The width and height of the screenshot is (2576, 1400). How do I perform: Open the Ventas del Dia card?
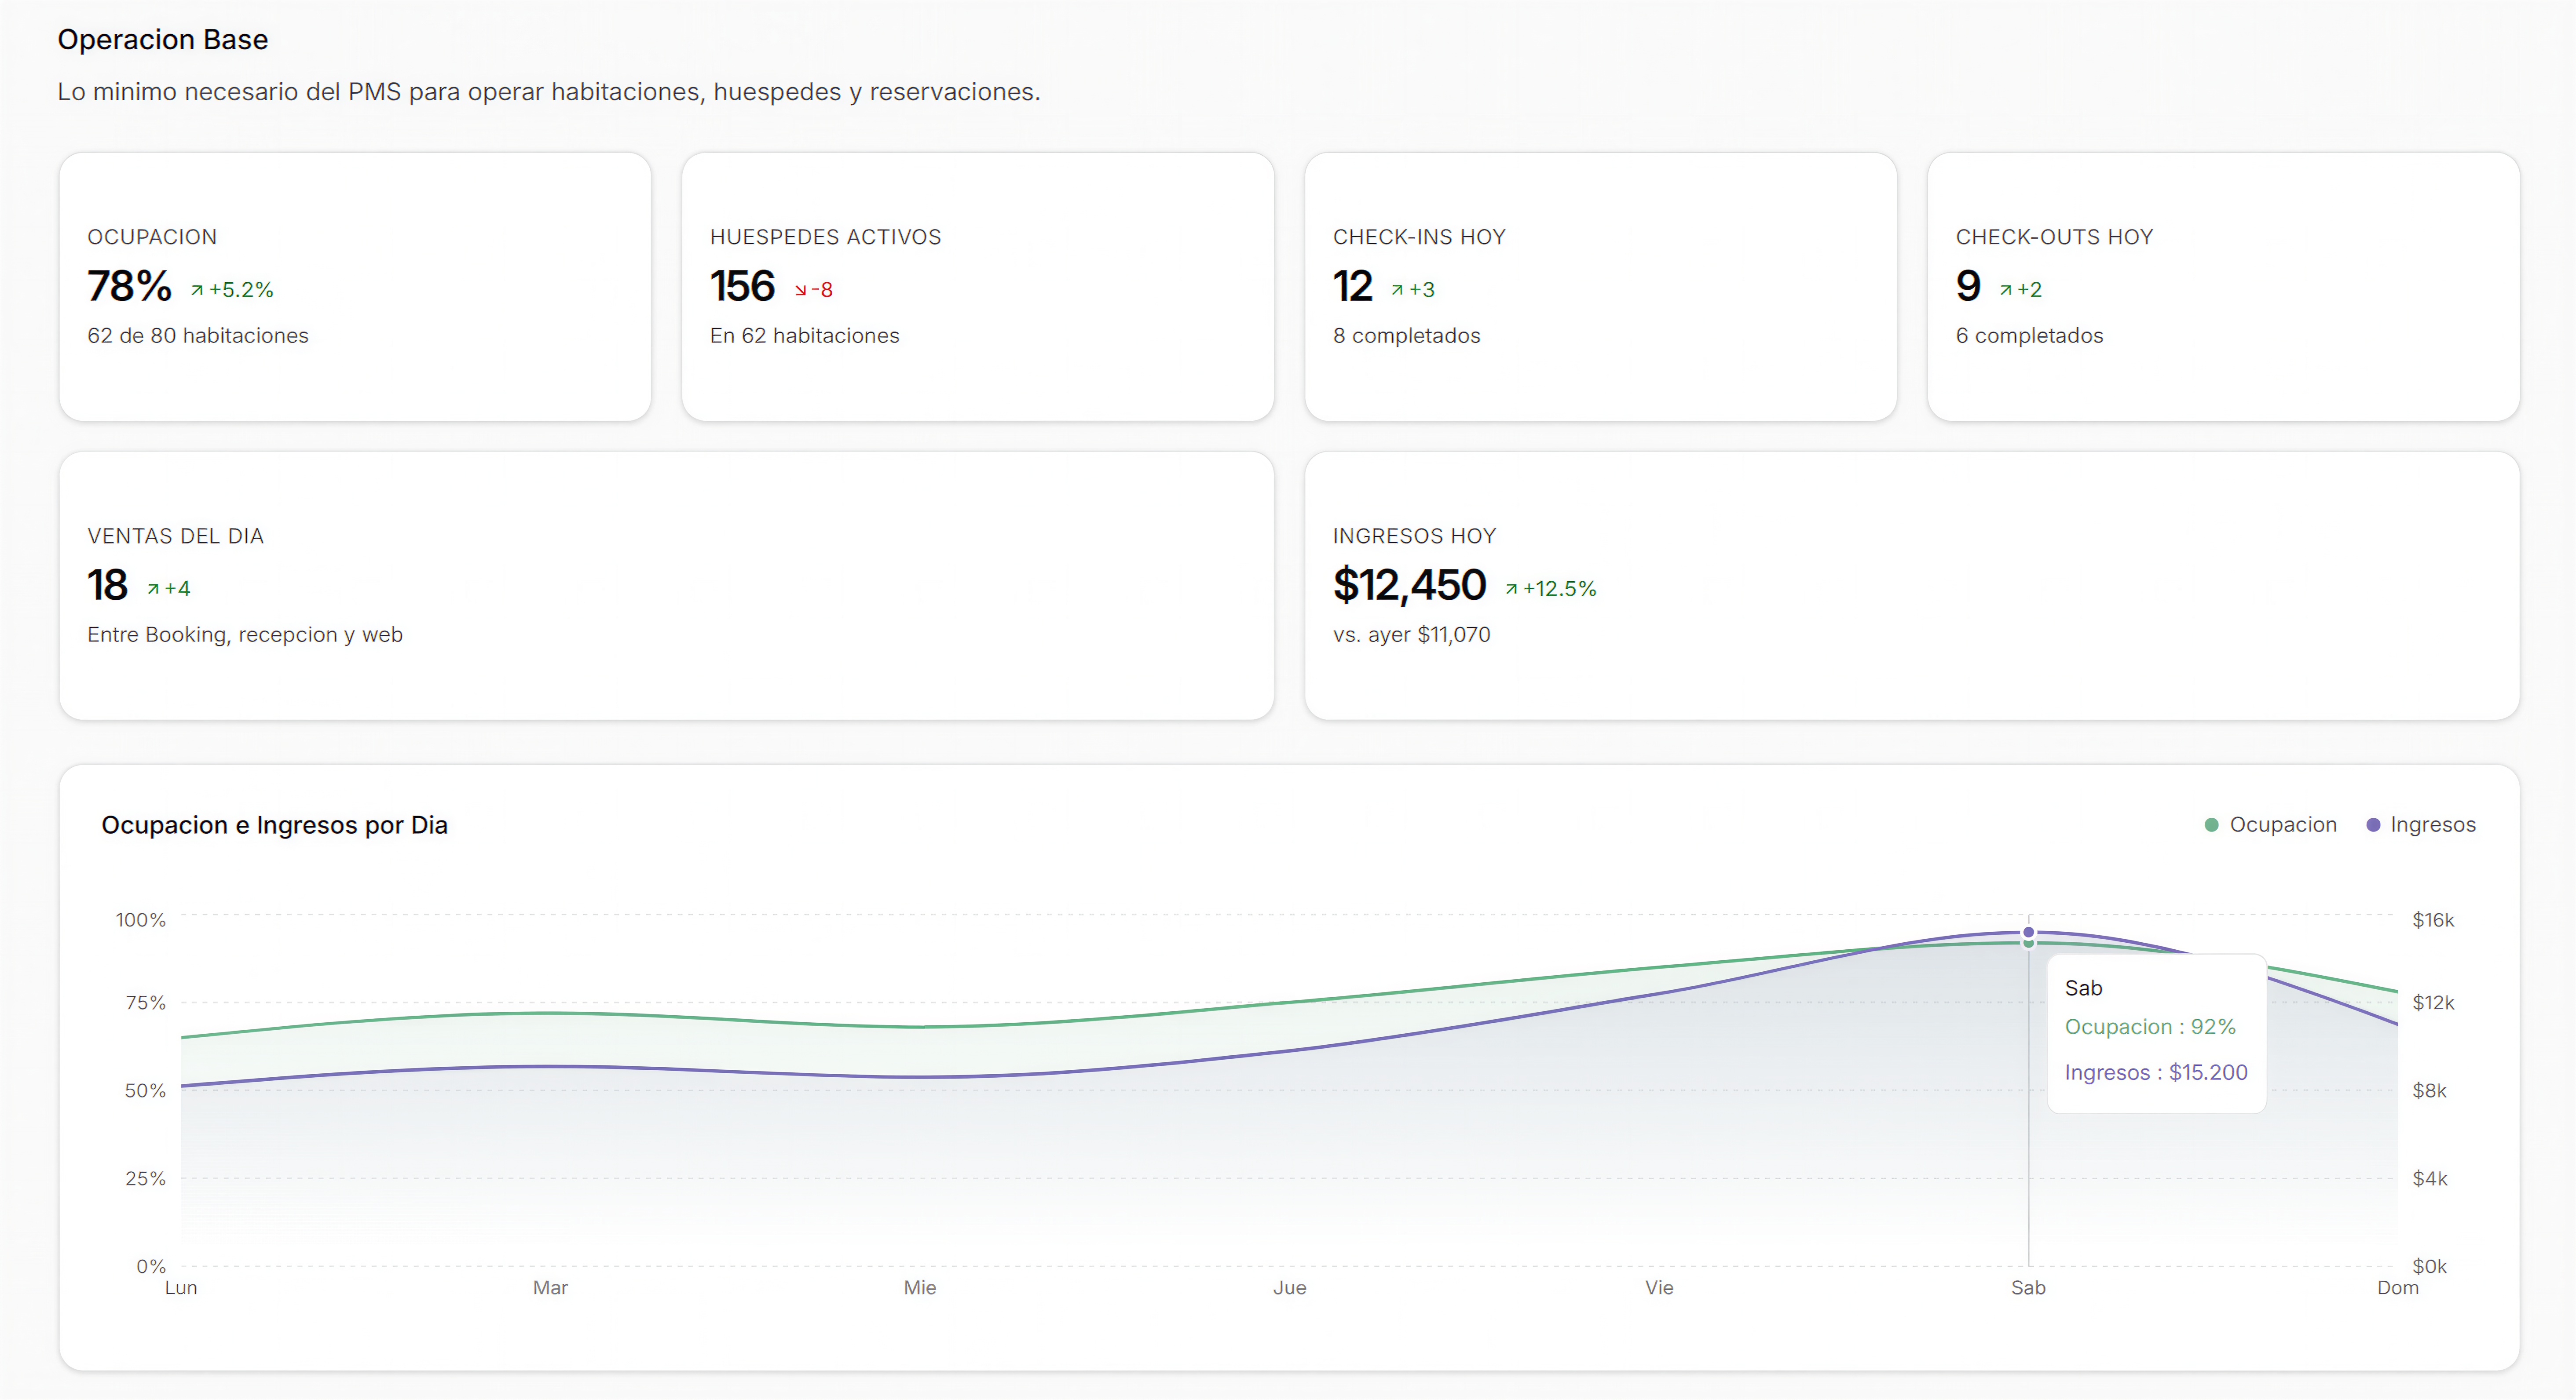666,586
